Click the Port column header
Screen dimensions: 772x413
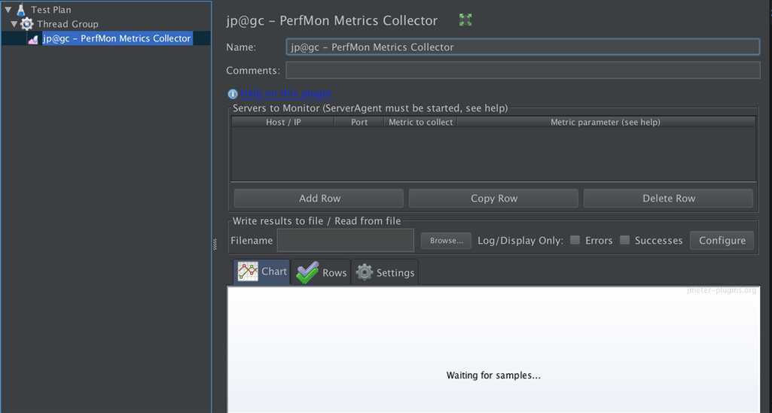click(x=359, y=122)
